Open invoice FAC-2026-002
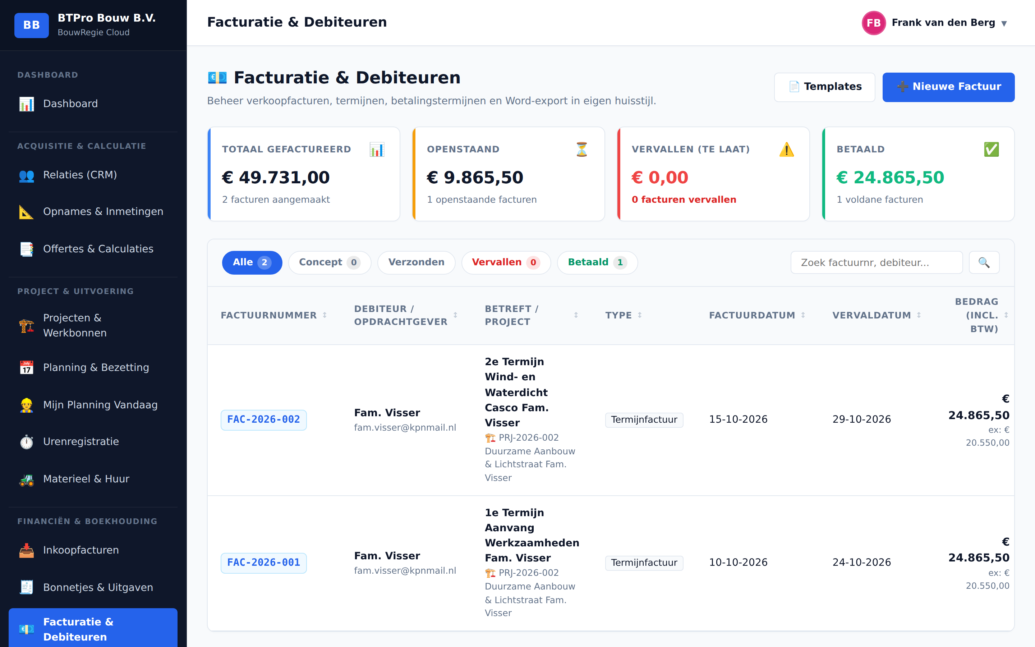Image resolution: width=1035 pixels, height=647 pixels. [x=263, y=420]
